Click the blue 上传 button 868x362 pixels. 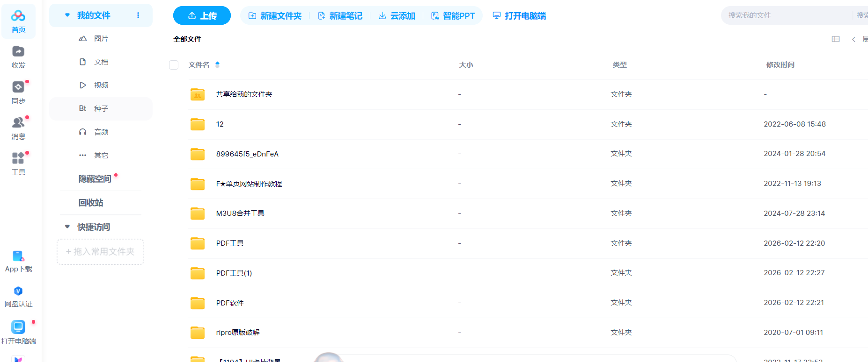(202, 16)
